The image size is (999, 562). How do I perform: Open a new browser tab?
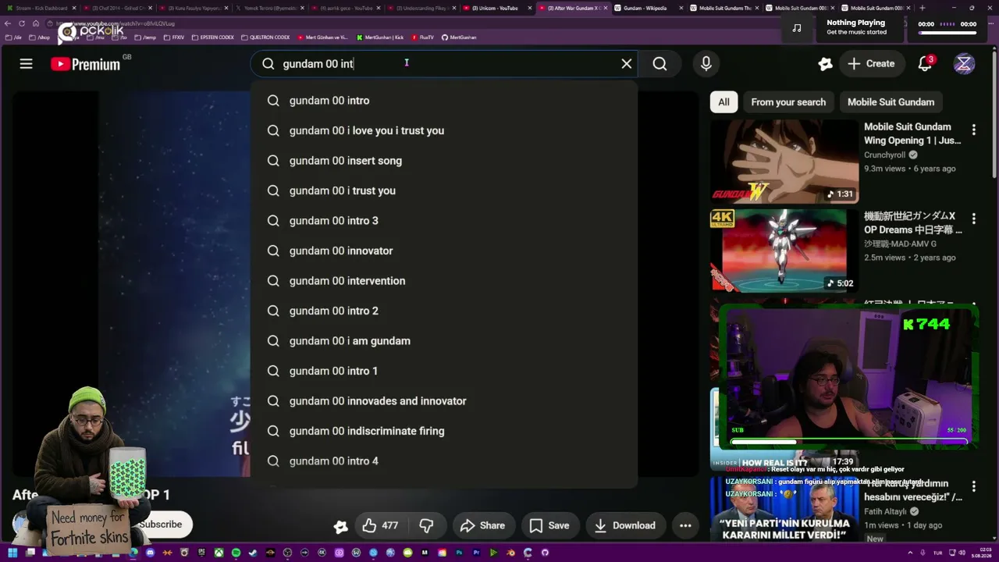click(923, 8)
